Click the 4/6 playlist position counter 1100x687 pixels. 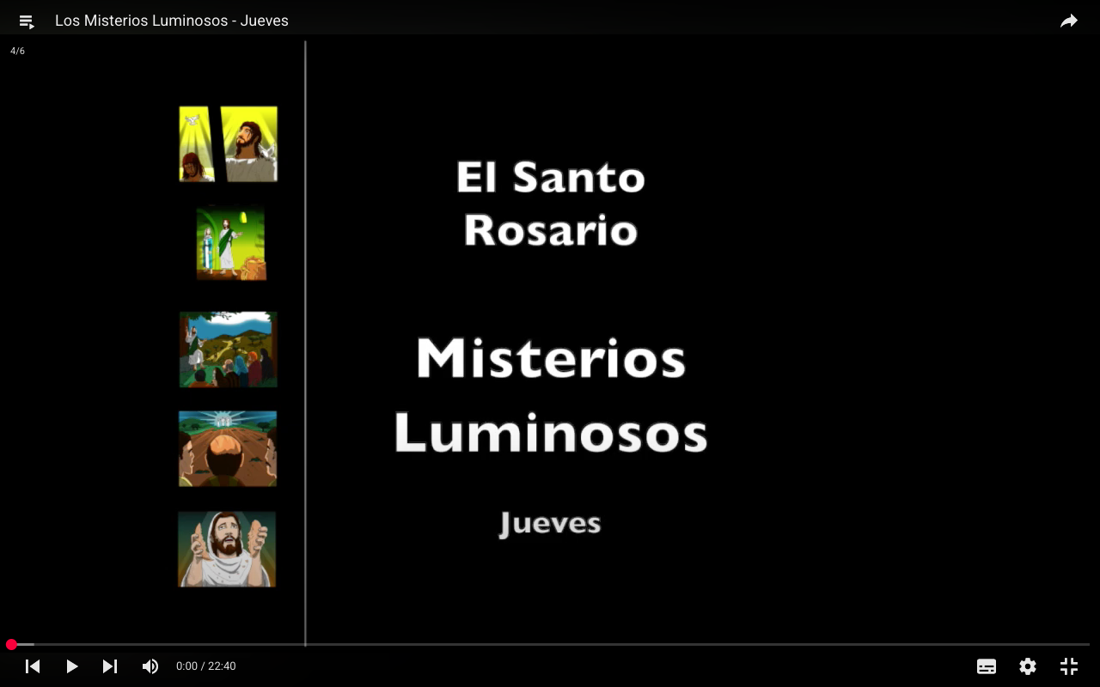(x=17, y=52)
